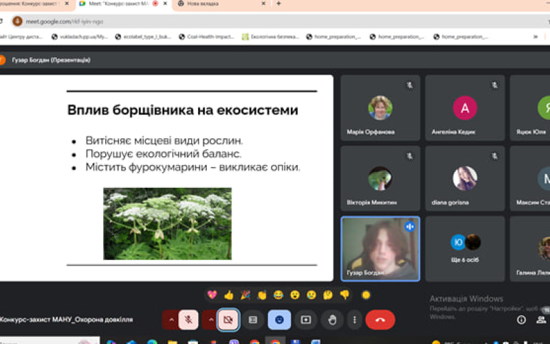Send the clapping hands reaction
Image resolution: width=550 pixels, height=344 pixels.
(x=262, y=294)
